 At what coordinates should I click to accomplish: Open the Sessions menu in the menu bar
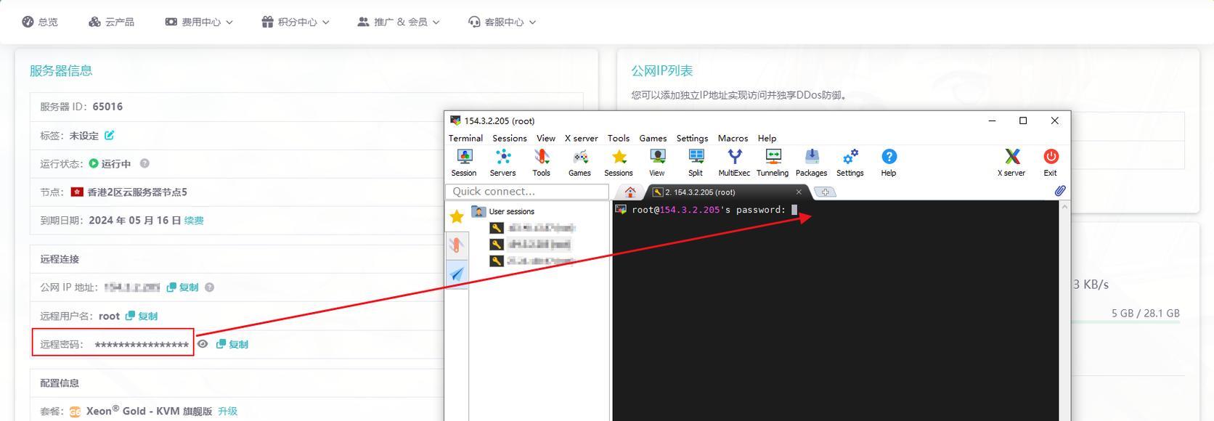click(510, 138)
